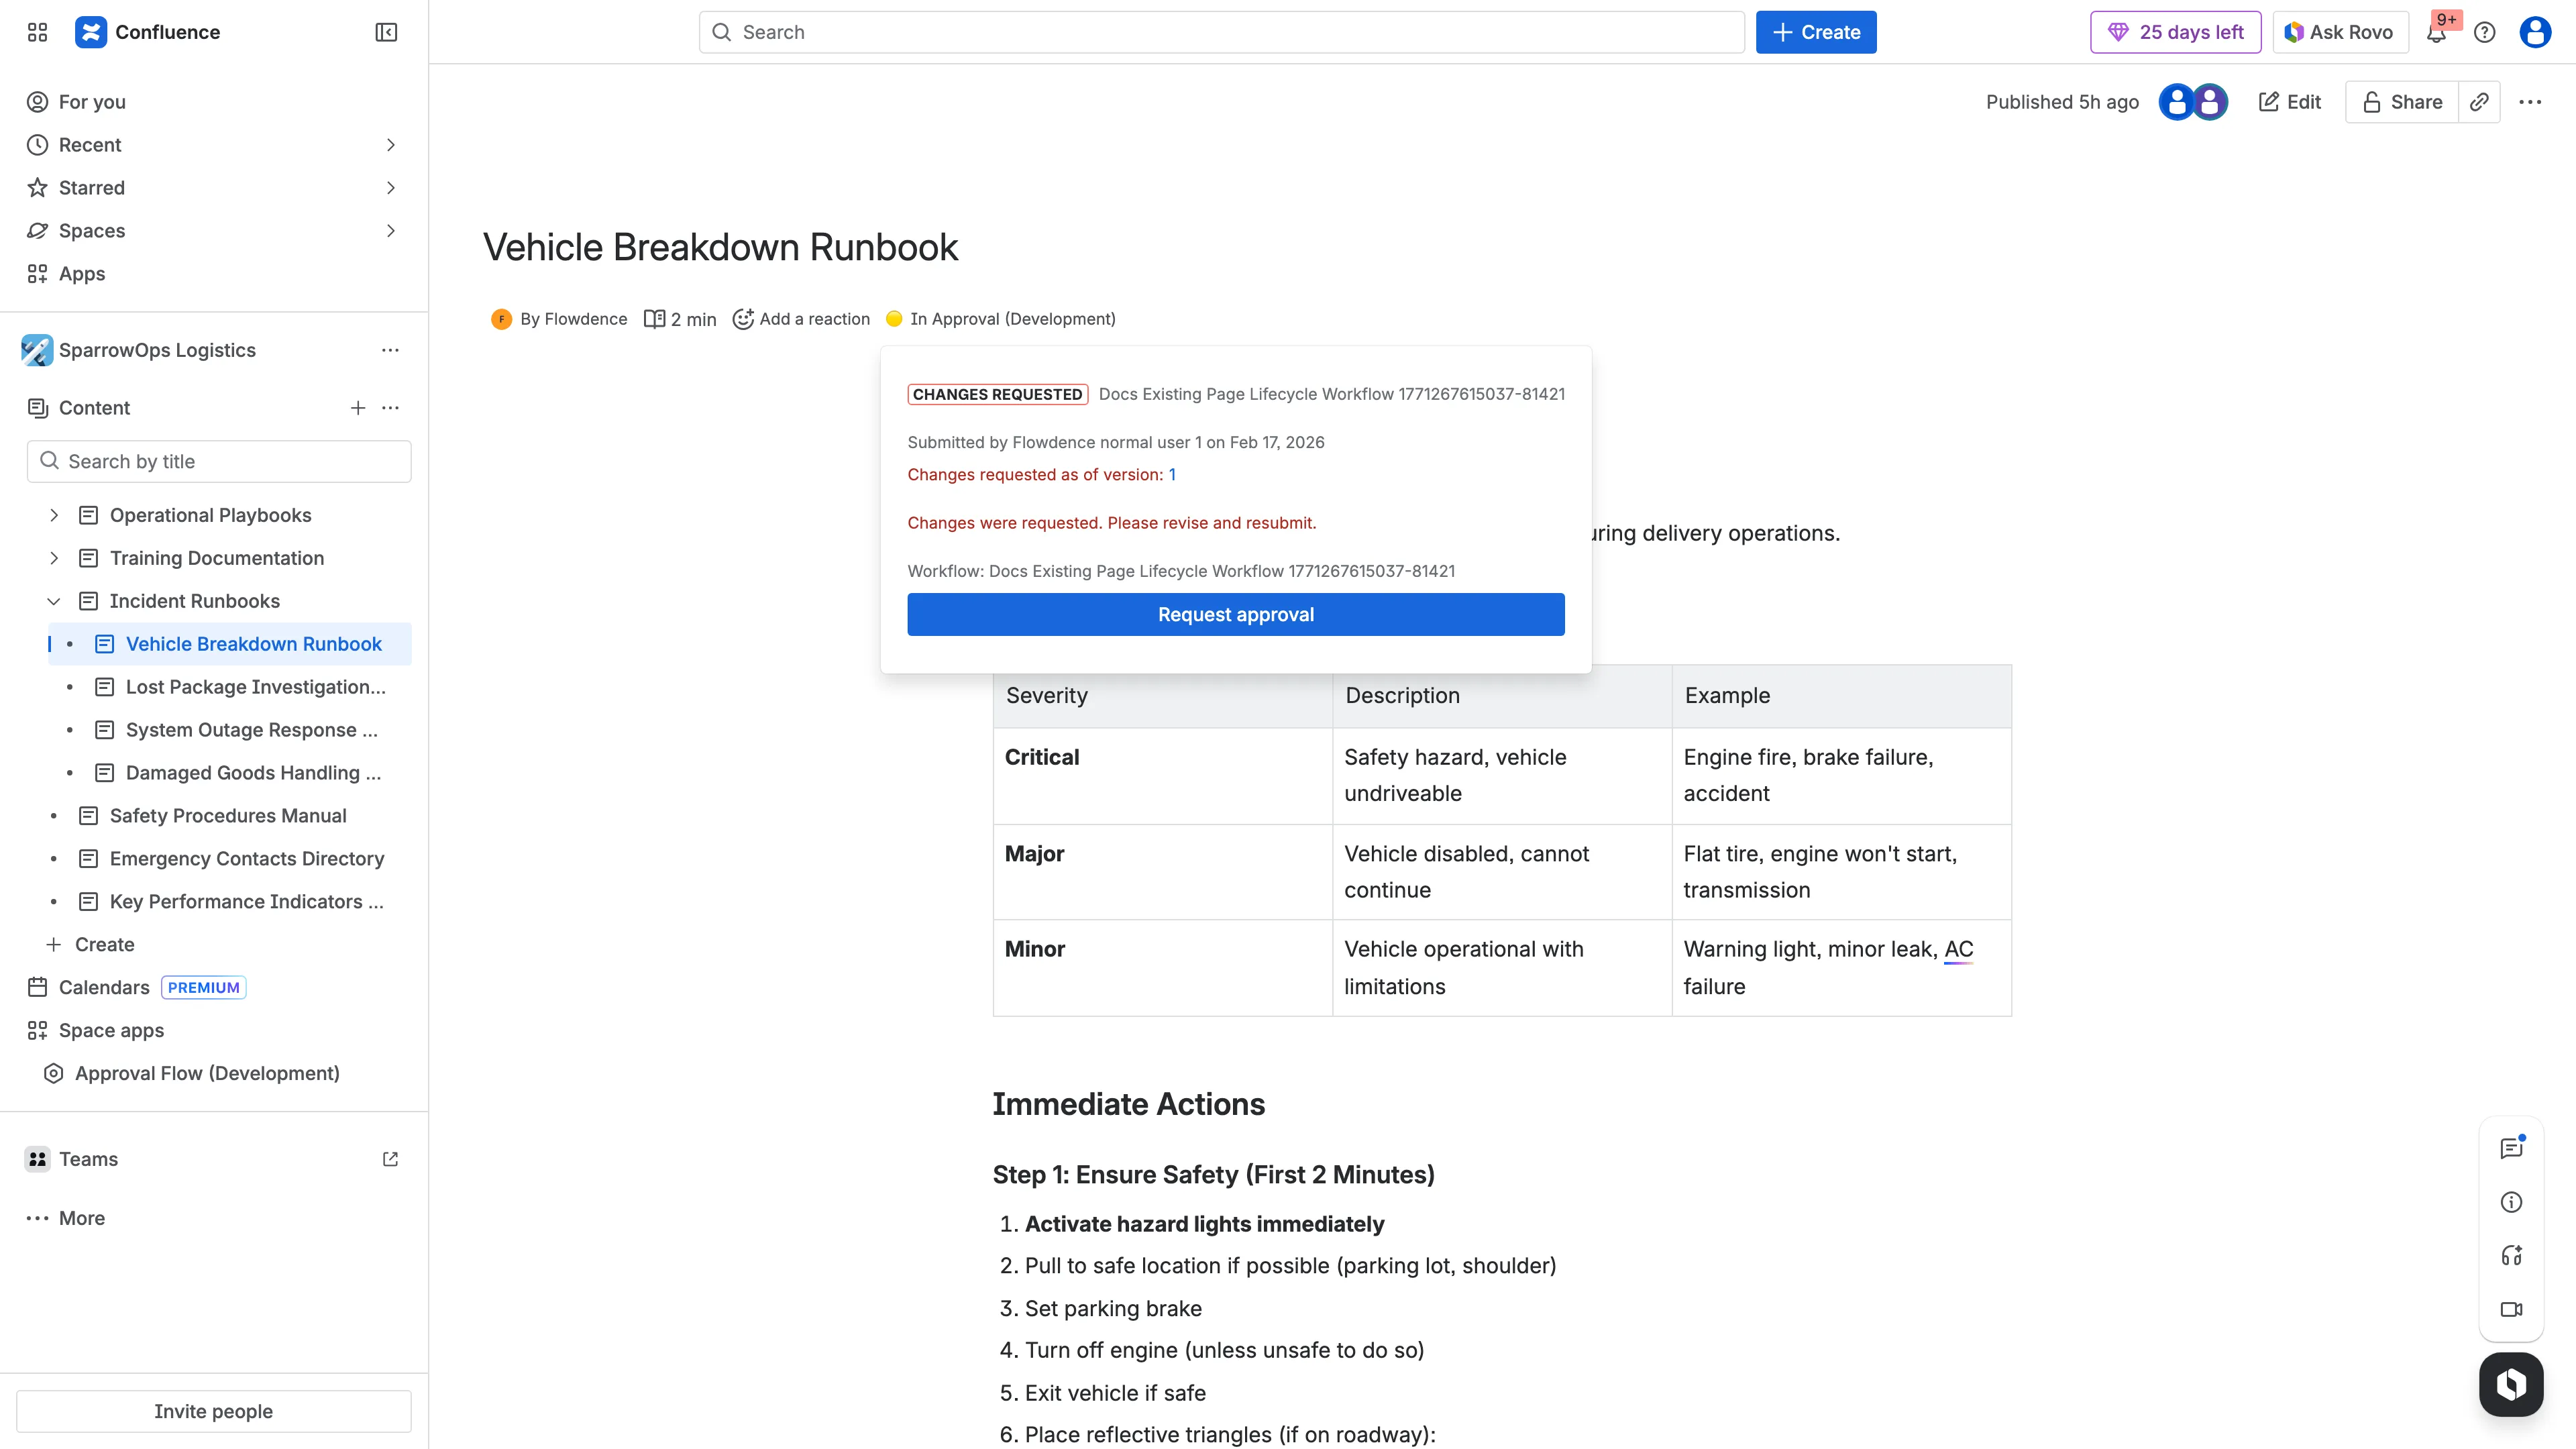Open the help question mark icon

pos(2485,32)
